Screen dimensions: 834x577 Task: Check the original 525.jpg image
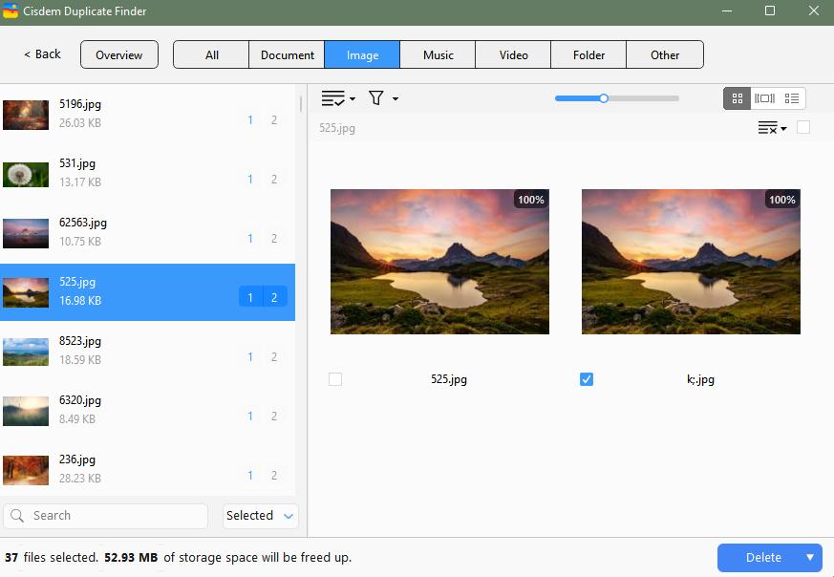point(335,379)
